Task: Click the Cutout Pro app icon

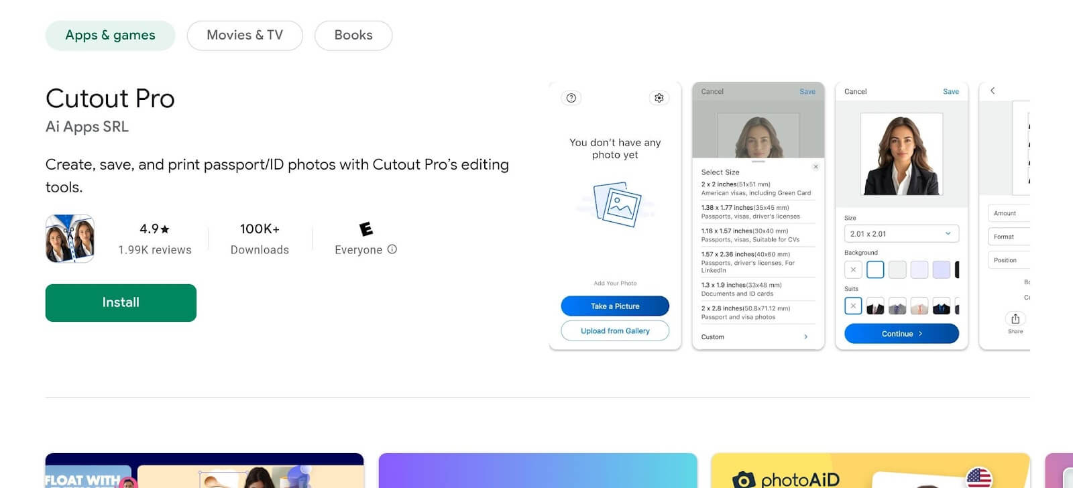Action: (x=70, y=239)
